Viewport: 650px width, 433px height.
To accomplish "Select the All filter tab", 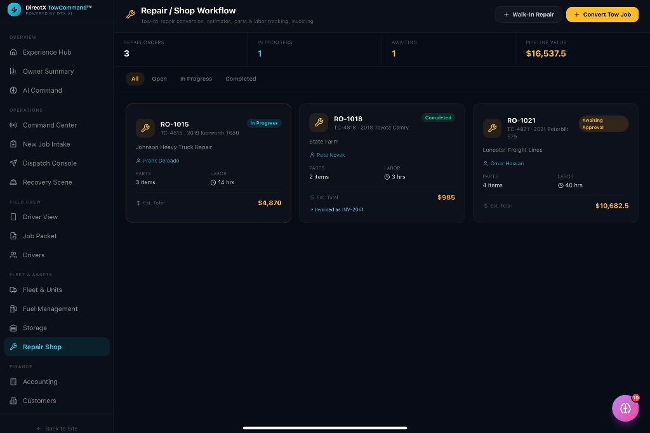I will coord(135,79).
